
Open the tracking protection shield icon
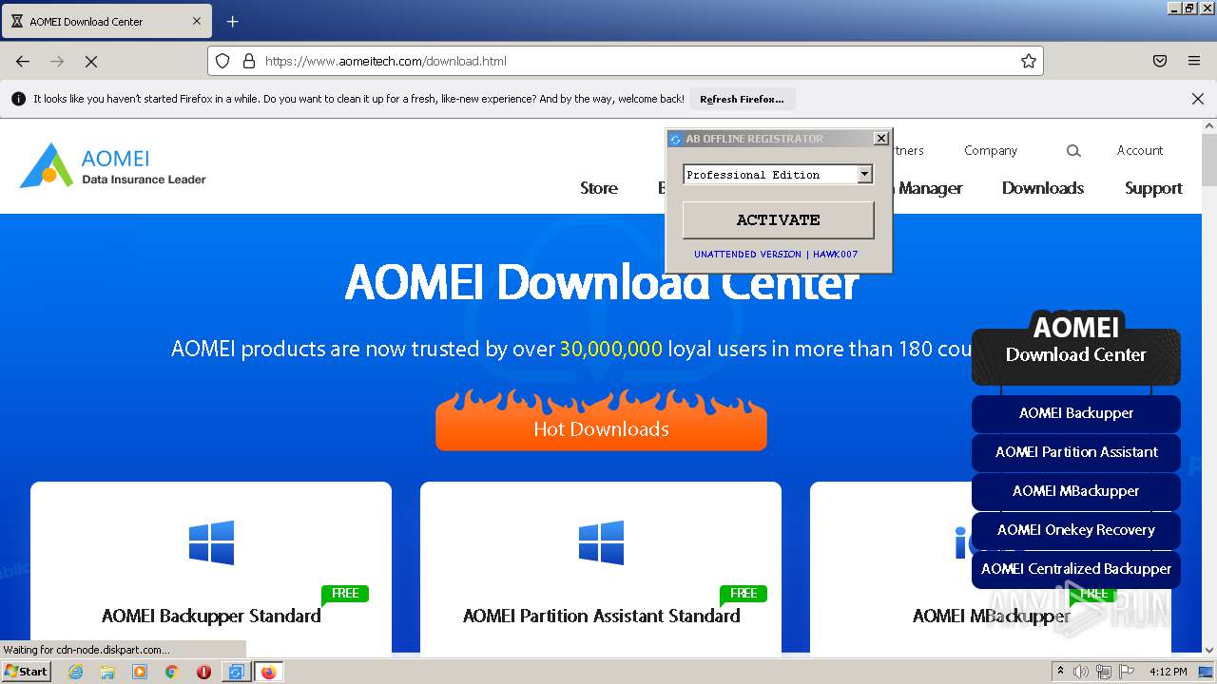click(222, 61)
